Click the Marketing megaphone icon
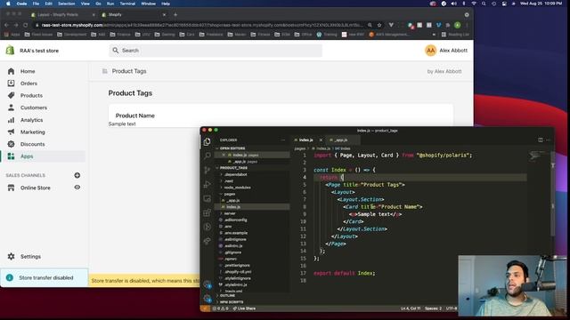This screenshot has width=570, height=320. coord(11,132)
